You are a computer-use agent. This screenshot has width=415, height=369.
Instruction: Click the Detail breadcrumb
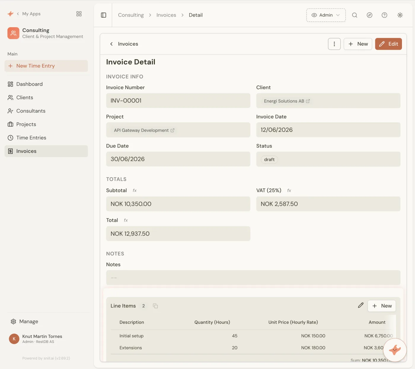coord(196,15)
